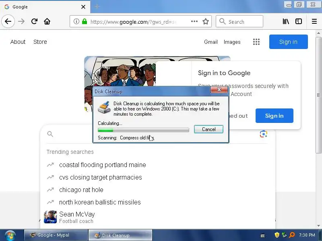Switch to Disk Cleanup taskbar button

click(x=120, y=235)
